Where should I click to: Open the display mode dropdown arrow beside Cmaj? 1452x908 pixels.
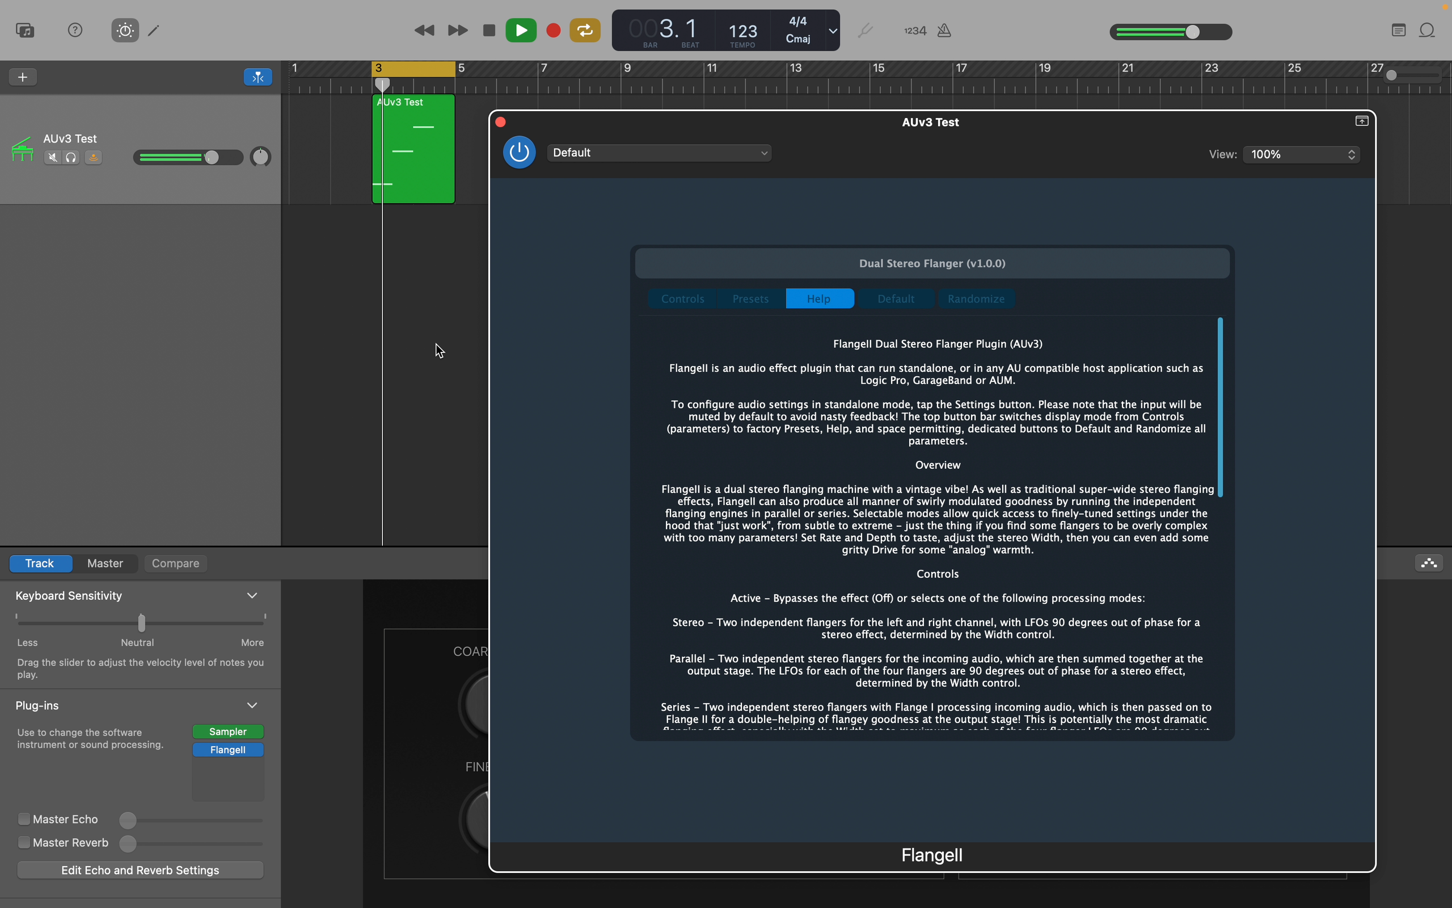coord(833,31)
